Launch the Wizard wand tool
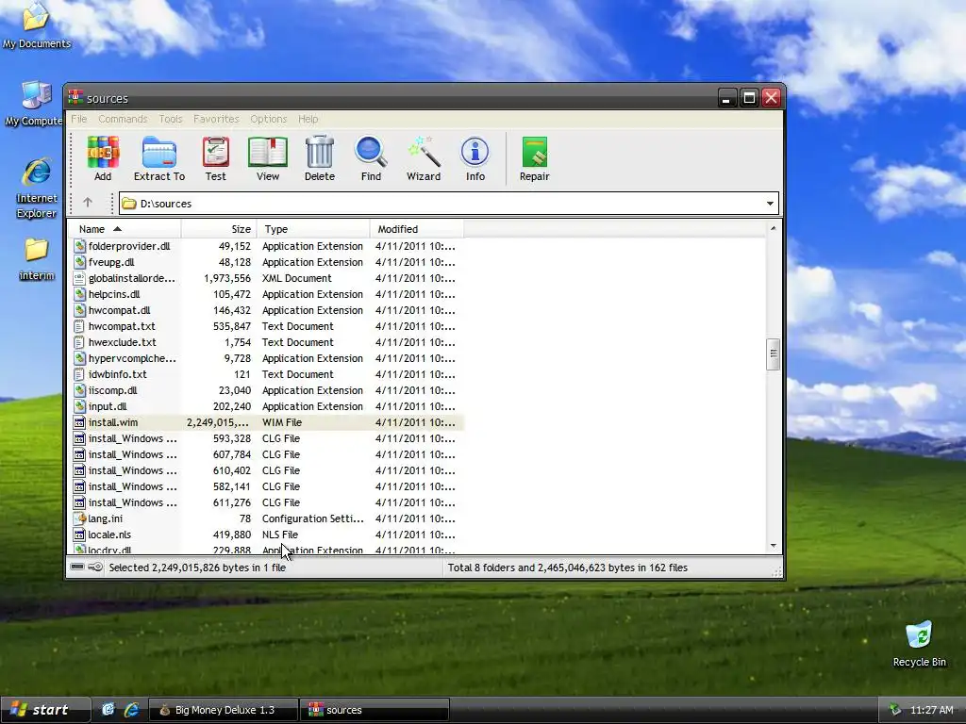966x724 pixels. (x=424, y=159)
